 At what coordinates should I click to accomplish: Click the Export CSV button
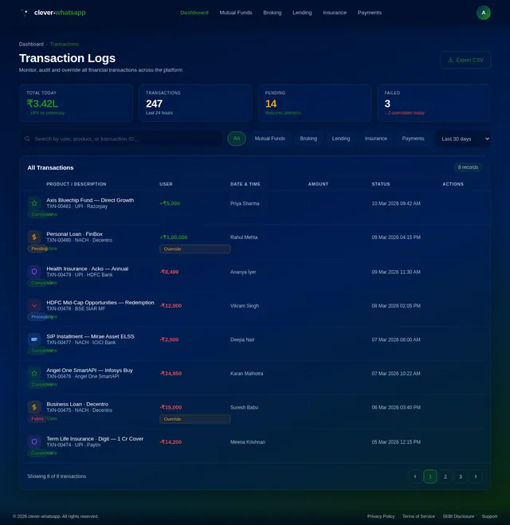[465, 60]
